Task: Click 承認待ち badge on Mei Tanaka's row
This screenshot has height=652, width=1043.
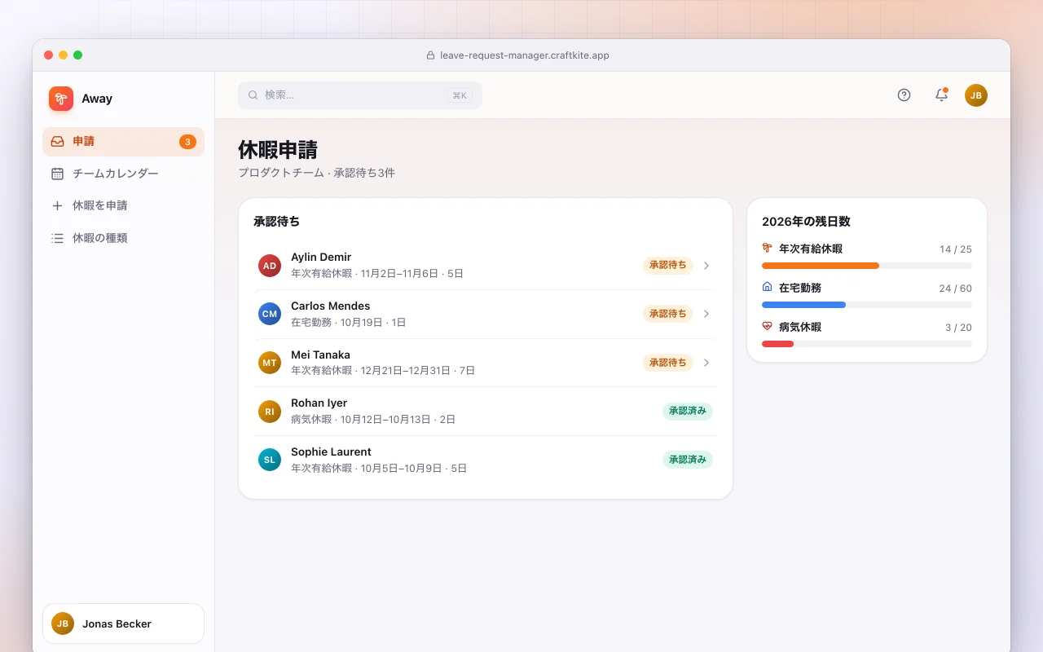Action: [668, 363]
